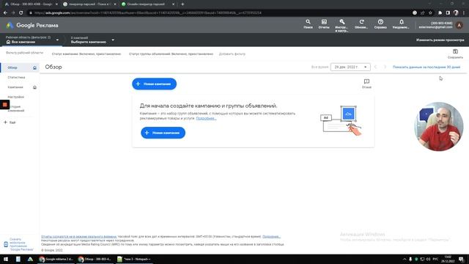Switch to the Онлайн генератор паролей tab
This screenshot has width=469, height=264.
[146, 4]
